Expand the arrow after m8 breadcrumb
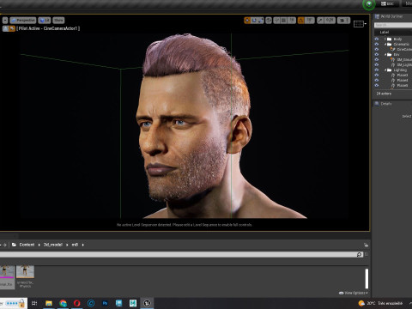Viewport: 412px width, 309px height. (83, 245)
